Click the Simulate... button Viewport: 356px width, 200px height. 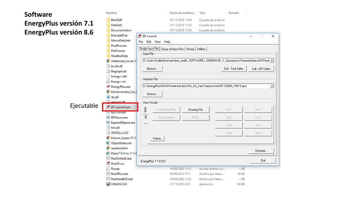click(x=261, y=151)
